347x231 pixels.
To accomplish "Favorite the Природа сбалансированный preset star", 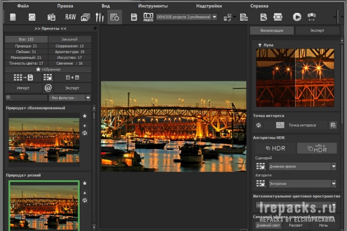I will pos(84,116).
